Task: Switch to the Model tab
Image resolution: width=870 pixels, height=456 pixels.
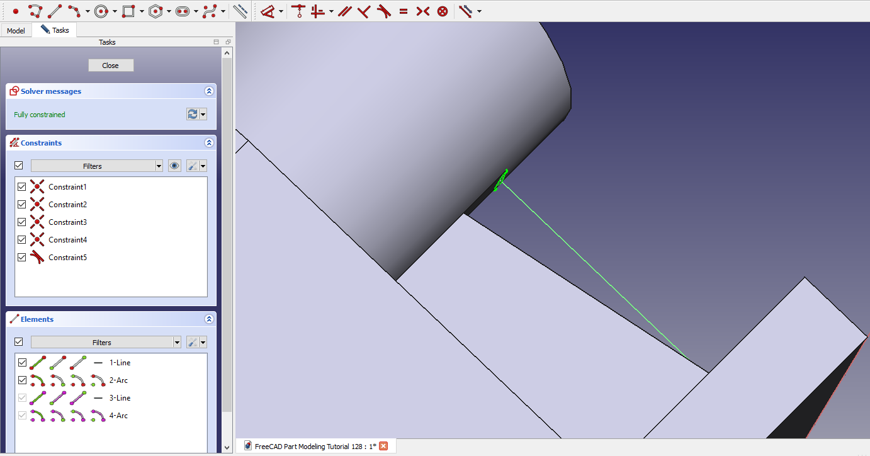Action: (x=16, y=31)
